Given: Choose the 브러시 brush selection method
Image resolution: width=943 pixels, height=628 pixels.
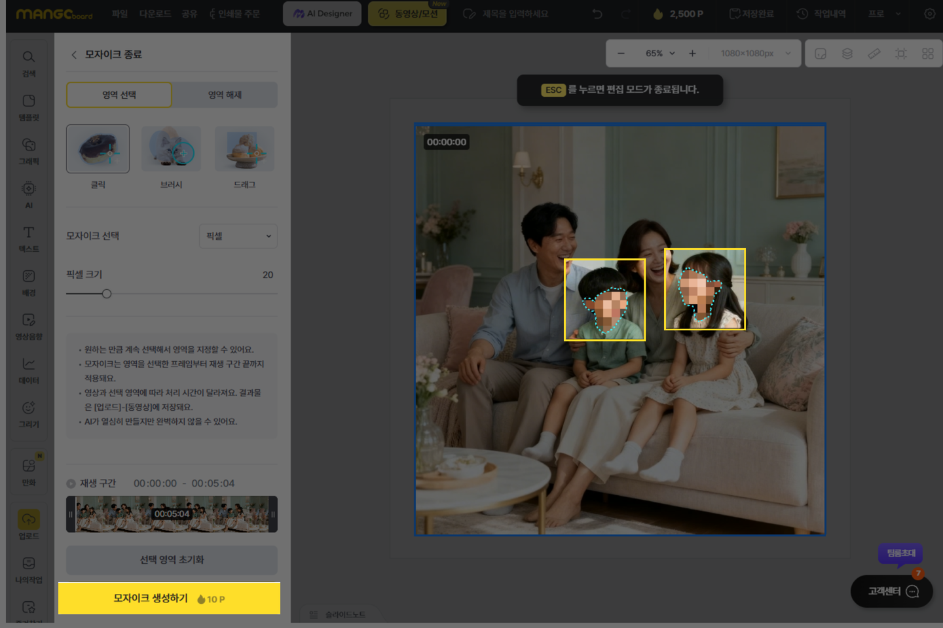Looking at the screenshot, I should click(x=171, y=149).
